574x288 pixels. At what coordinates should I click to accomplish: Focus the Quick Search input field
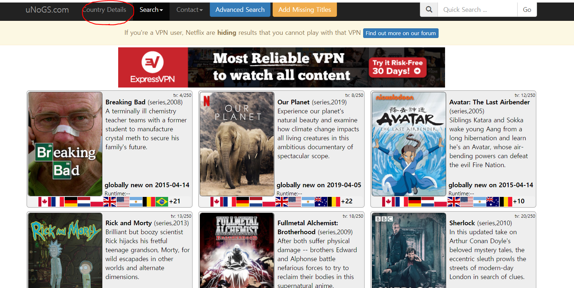(477, 10)
